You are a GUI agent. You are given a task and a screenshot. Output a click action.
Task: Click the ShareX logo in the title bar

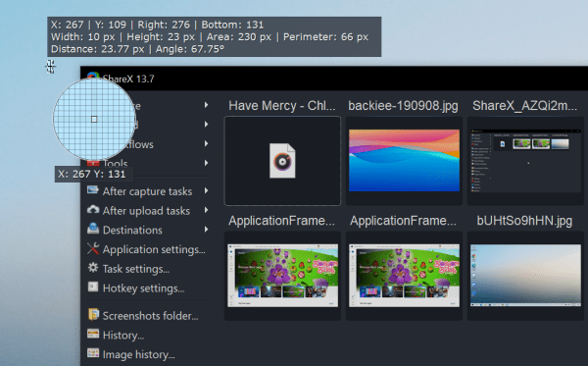pos(93,76)
